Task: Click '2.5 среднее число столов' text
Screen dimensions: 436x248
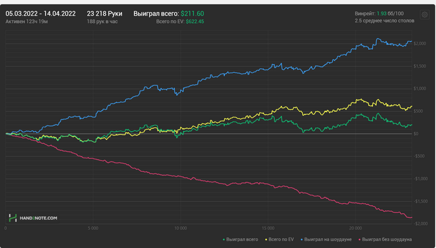Action: tap(384, 21)
